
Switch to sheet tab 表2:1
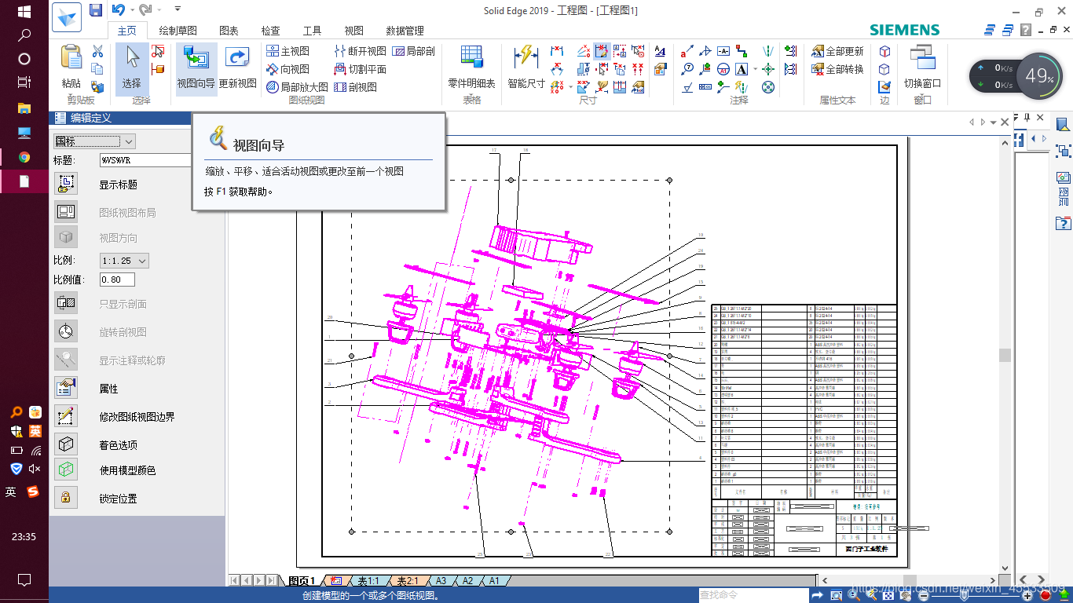407,581
